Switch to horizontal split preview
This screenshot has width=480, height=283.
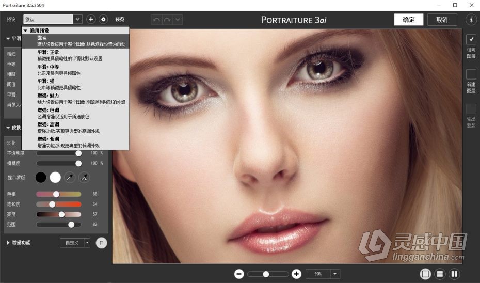[440, 274]
